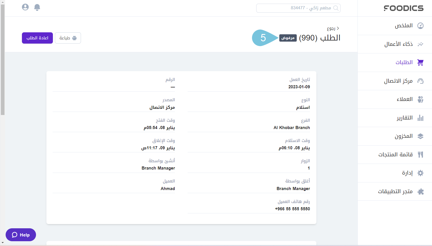Click the Foodics logo
432x246 pixels.
(x=404, y=8)
